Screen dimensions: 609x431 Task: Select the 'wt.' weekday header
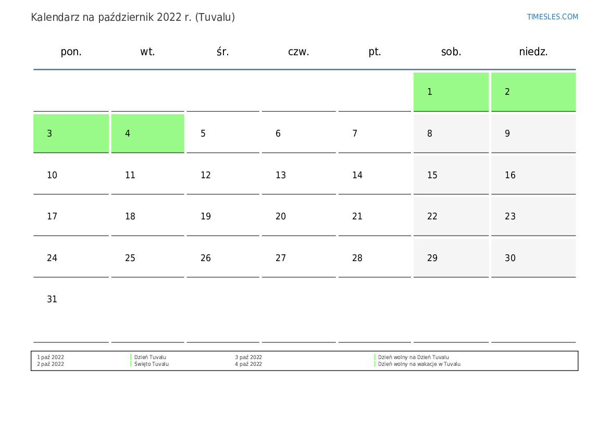[x=147, y=52]
